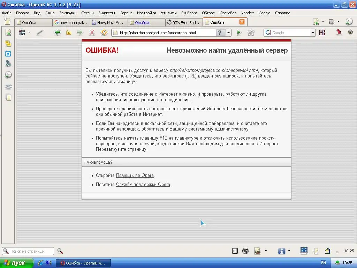357x268 pixels.
Task: Open the Bookmarks panel in sidebar
Action: pos(8,32)
